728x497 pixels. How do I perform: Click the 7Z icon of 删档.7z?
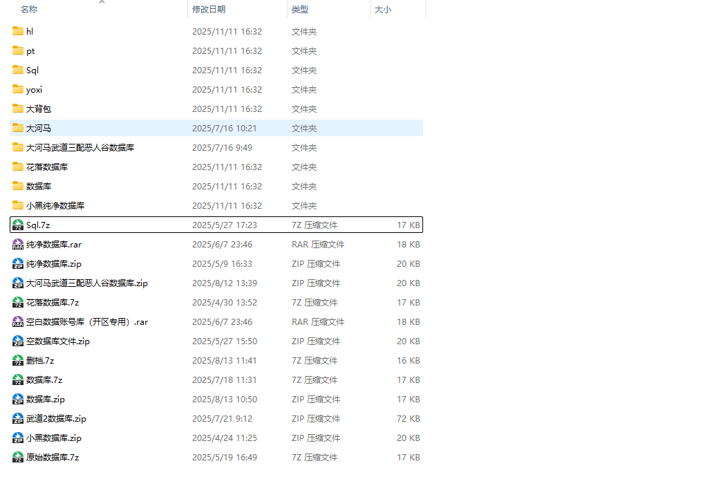pyautogui.click(x=18, y=361)
